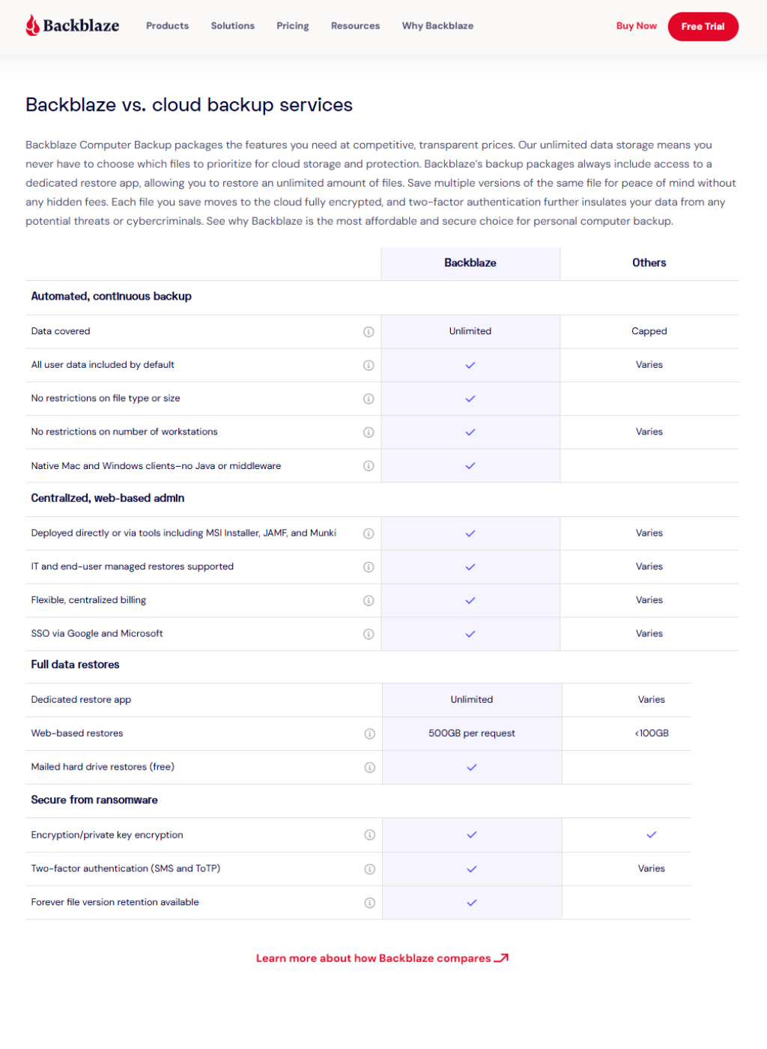Click info icon beside file type restrictions

point(369,399)
